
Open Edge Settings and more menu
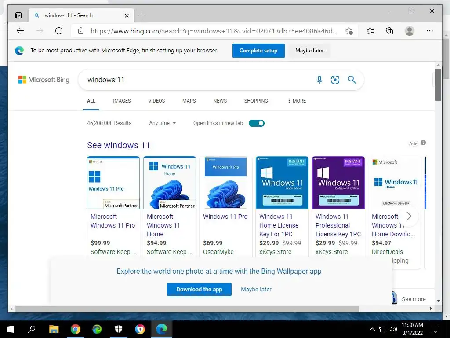430,31
